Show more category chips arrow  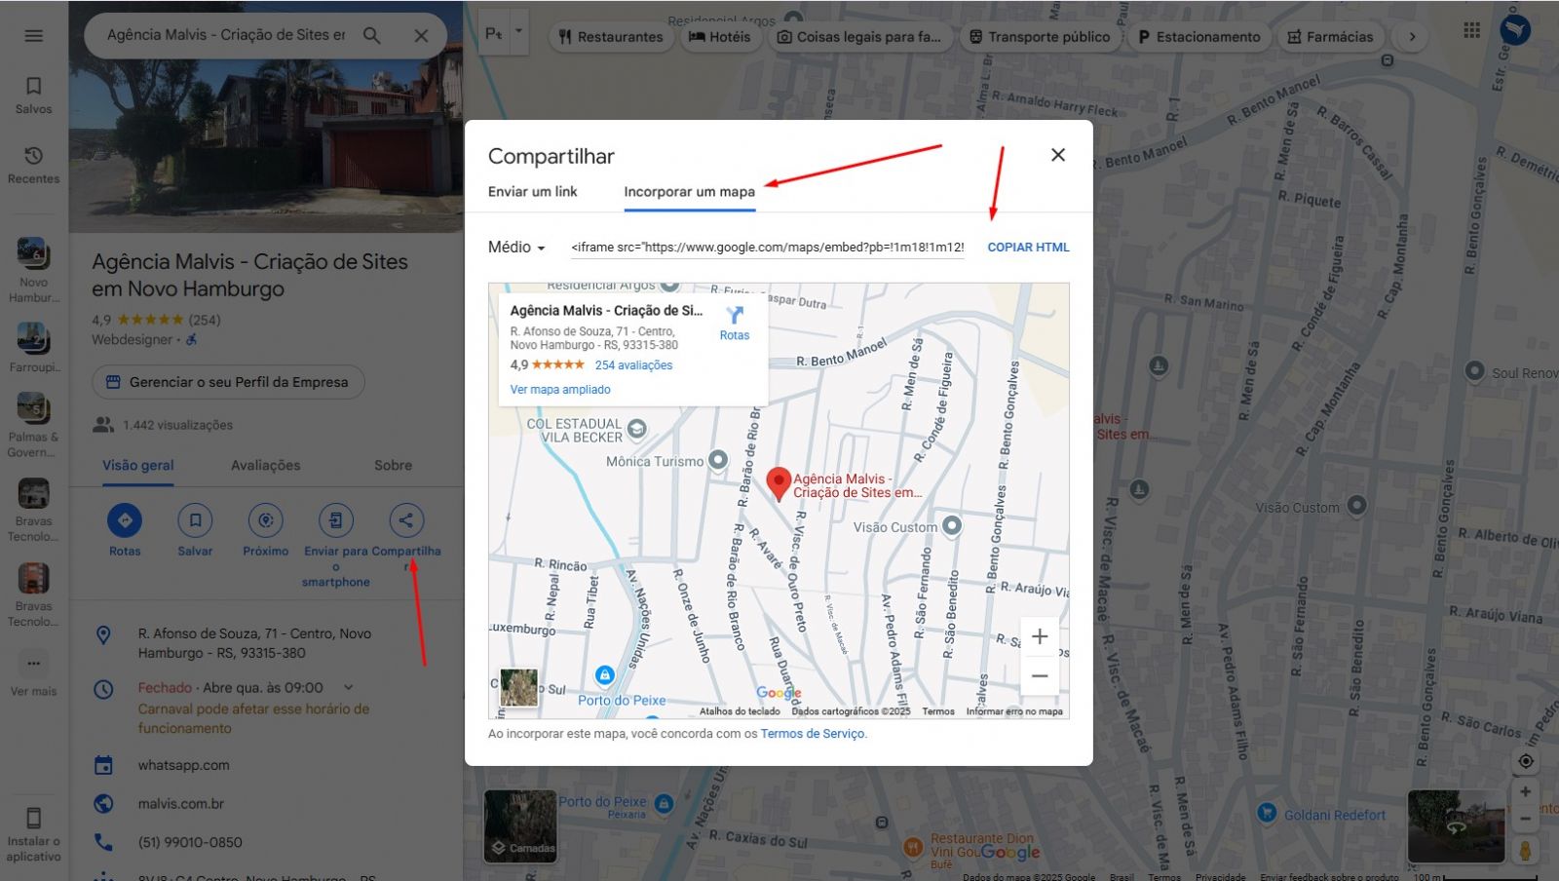1412,37
